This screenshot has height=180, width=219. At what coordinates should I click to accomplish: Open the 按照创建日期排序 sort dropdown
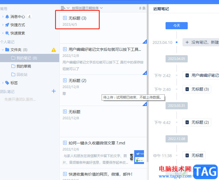(87, 8)
